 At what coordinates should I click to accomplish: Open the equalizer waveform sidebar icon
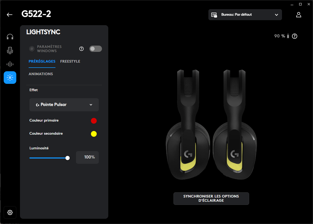click(x=10, y=64)
